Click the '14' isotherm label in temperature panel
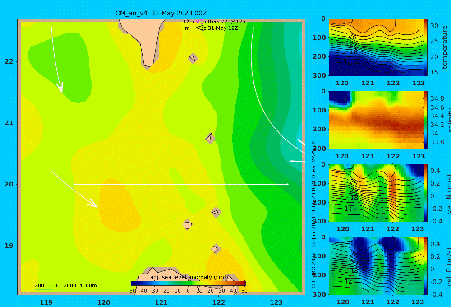451x307 pixels. tap(347, 63)
